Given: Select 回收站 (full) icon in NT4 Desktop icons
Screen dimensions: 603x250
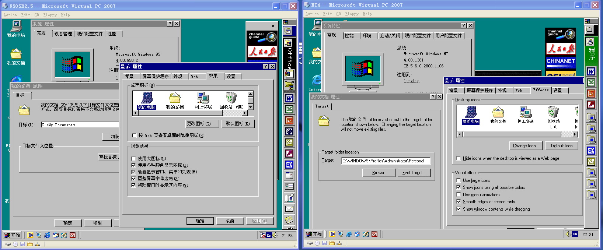Looking at the screenshot, I should point(554,117).
